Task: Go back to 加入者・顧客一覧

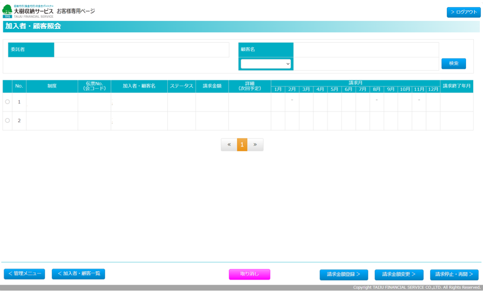Action: coord(78,274)
